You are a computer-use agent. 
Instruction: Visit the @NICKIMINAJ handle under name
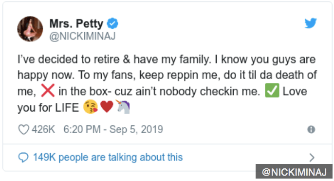tap(82, 36)
